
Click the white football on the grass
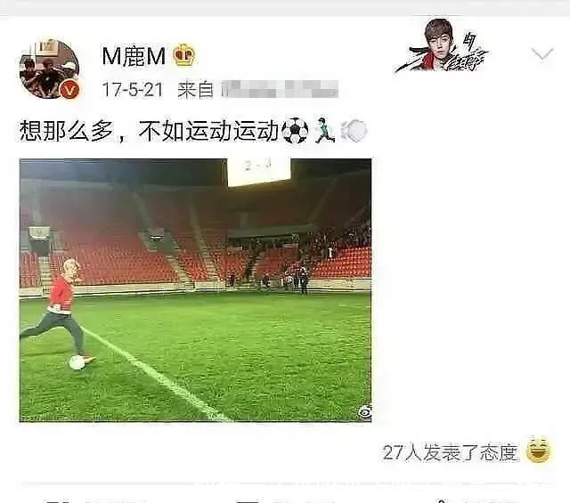(x=77, y=362)
